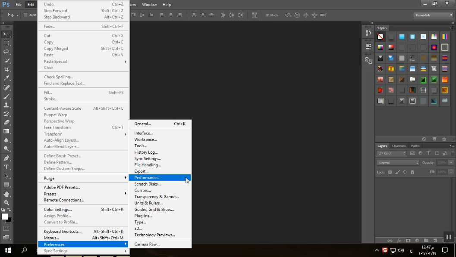Image resolution: width=456 pixels, height=257 pixels.
Task: Select the Path Selection tool
Action: 6,176
